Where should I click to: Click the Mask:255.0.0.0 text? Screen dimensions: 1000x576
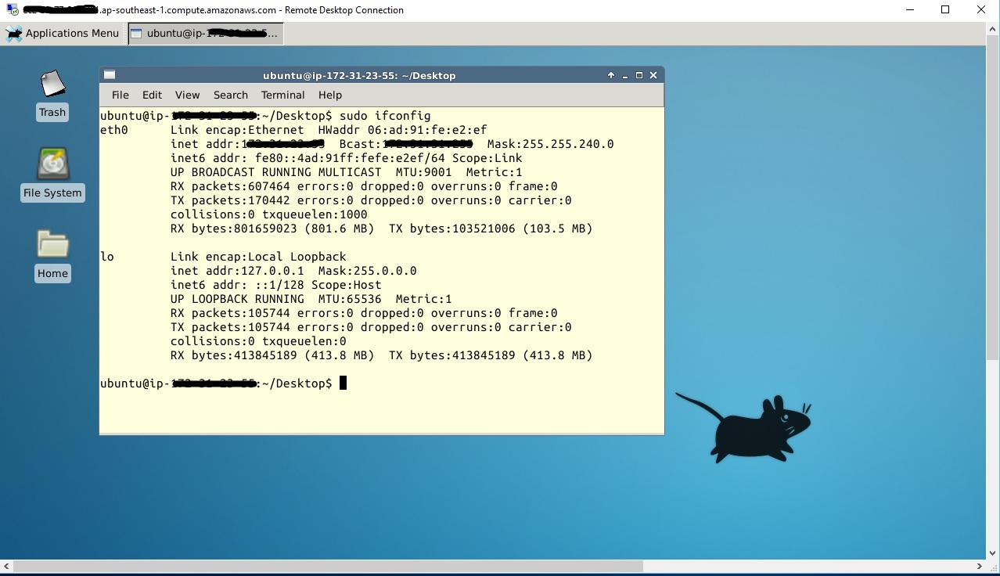click(x=368, y=271)
